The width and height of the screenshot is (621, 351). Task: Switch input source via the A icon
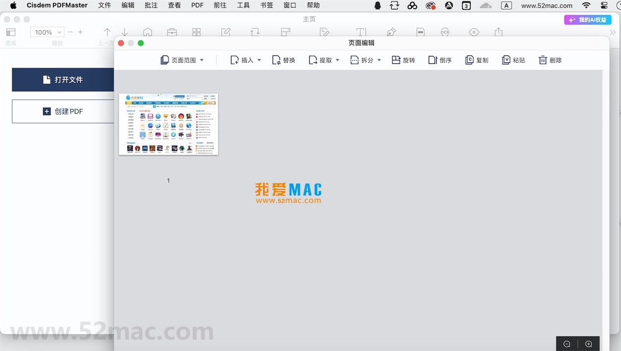tap(506, 5)
